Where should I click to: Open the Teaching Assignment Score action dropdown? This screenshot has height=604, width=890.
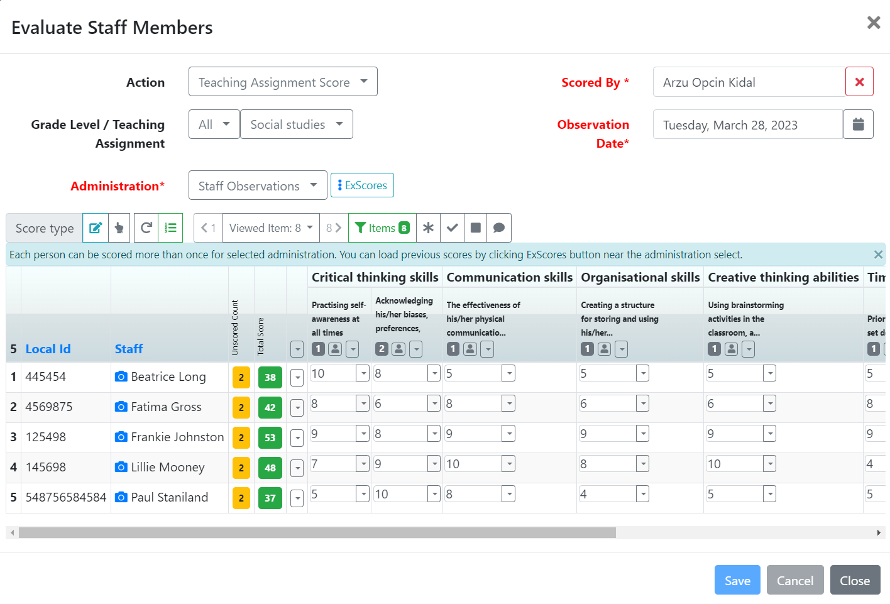(283, 82)
